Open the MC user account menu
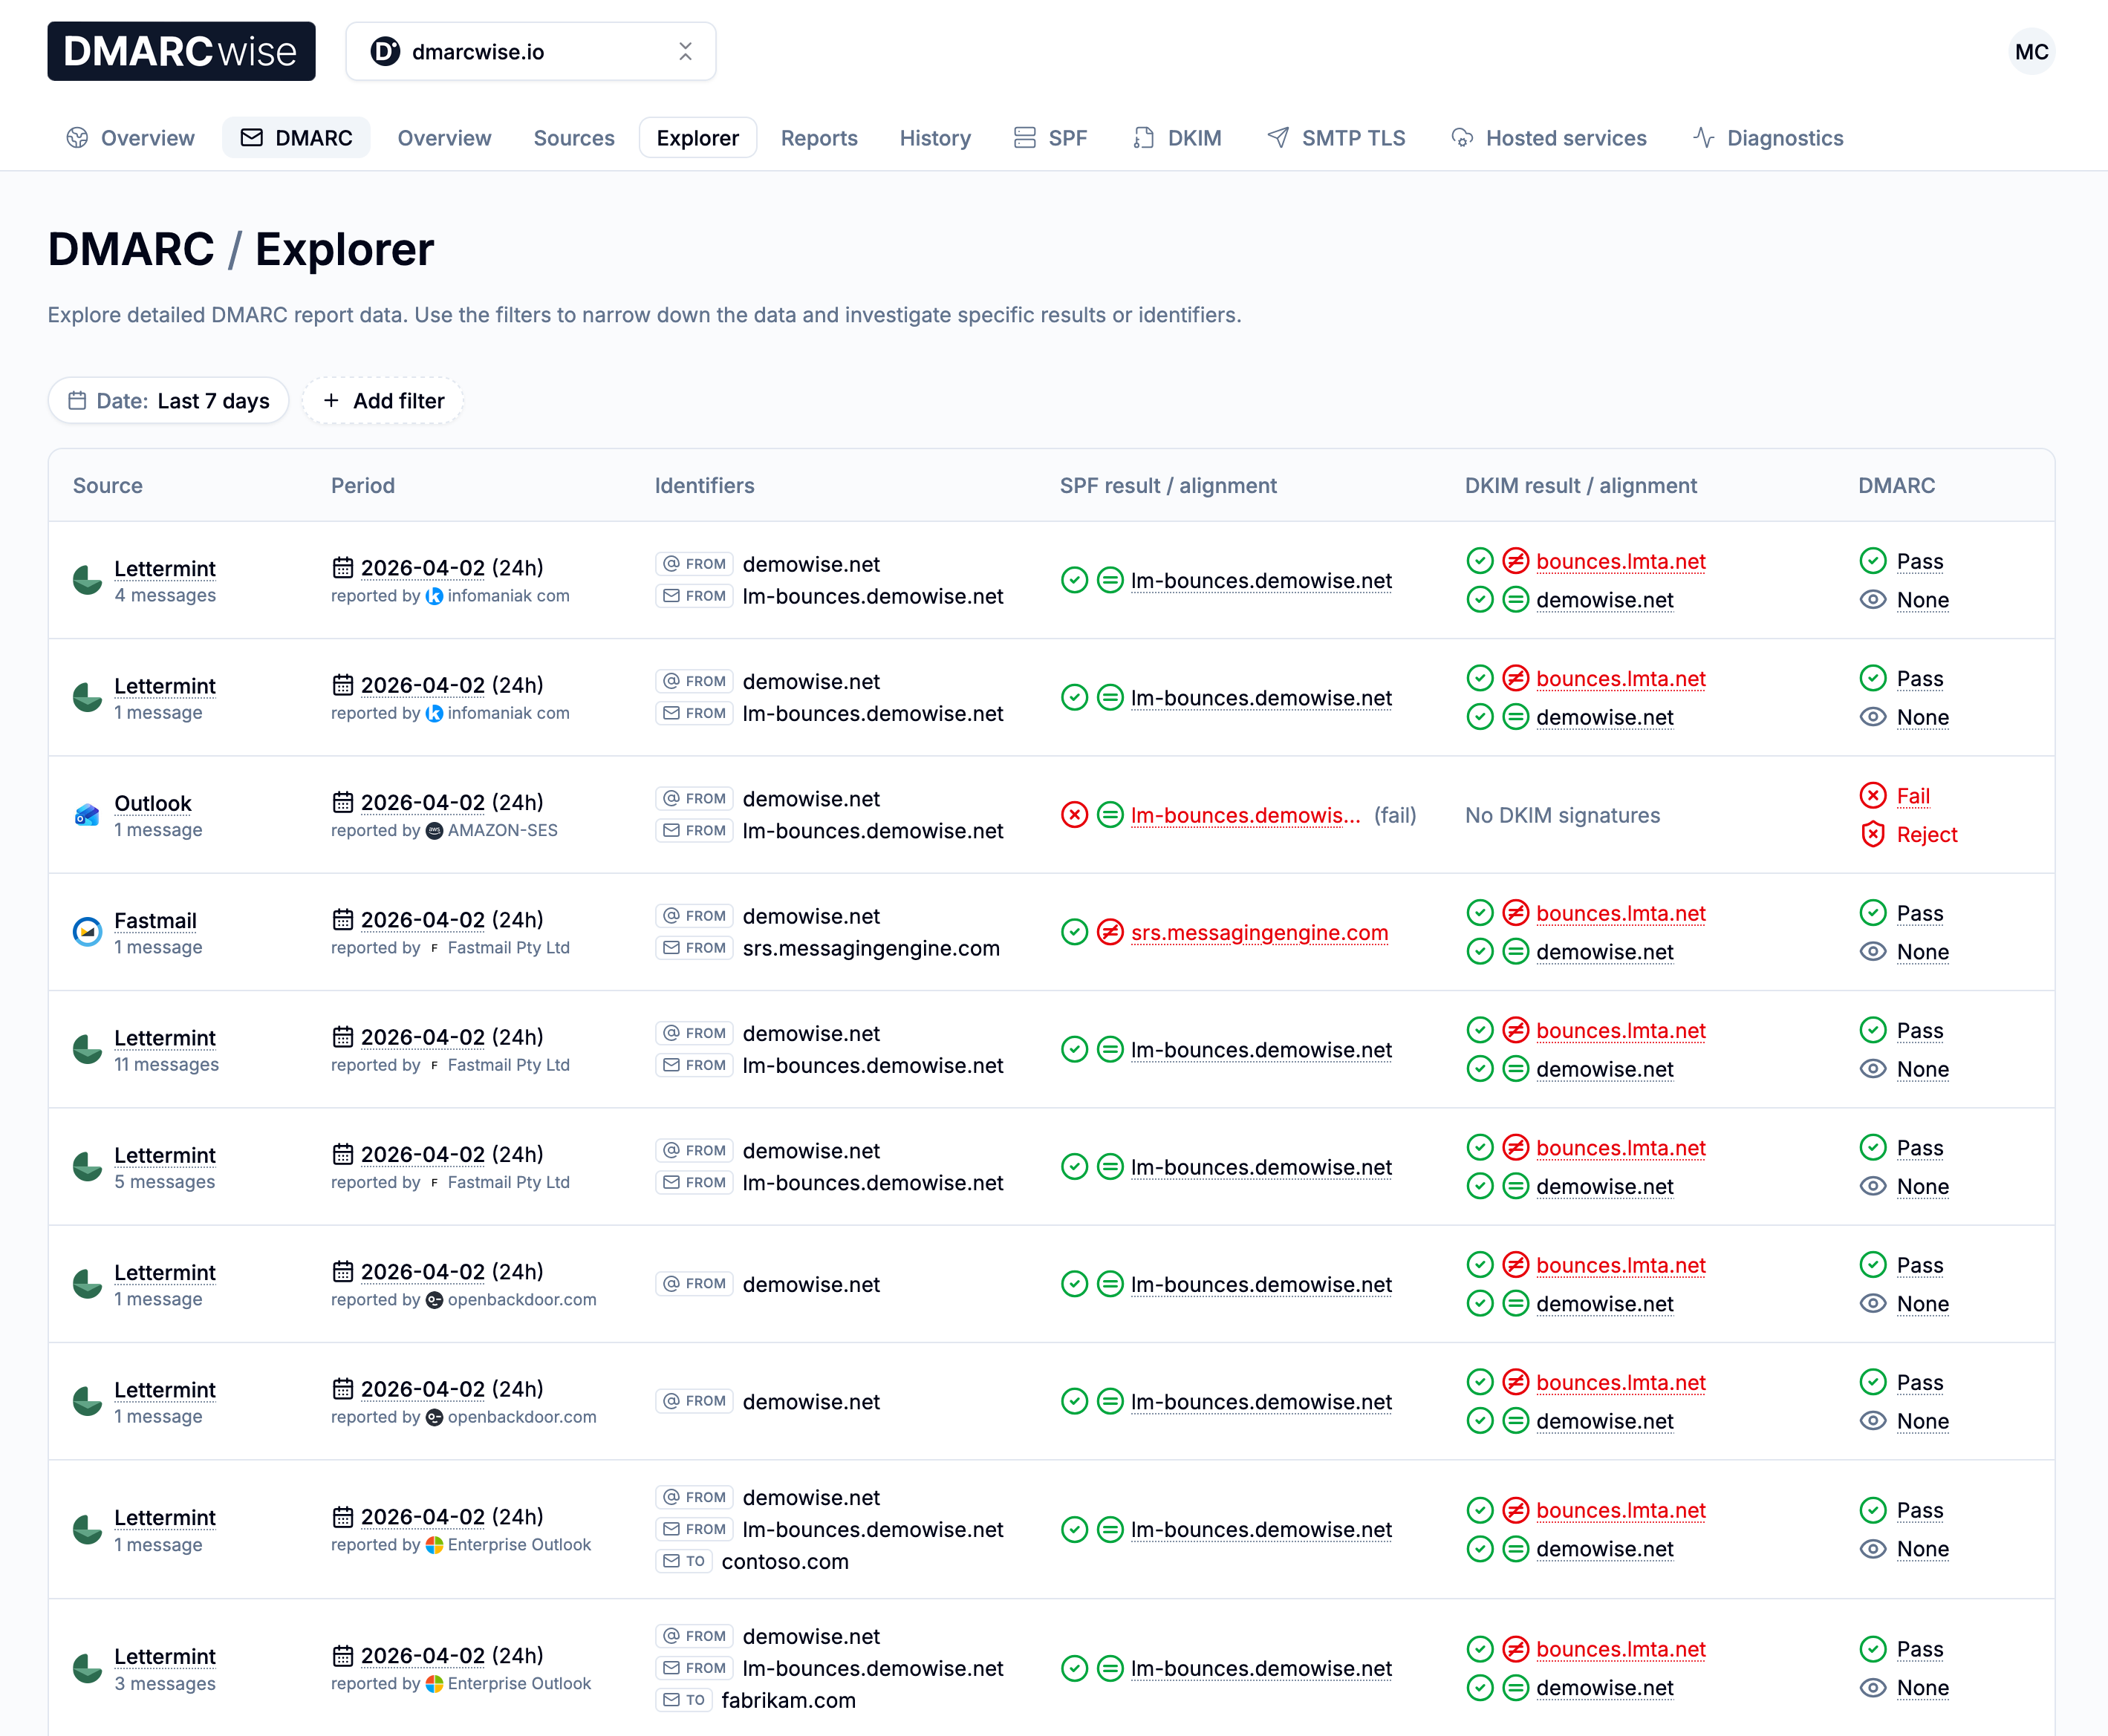This screenshot has width=2108, height=1736. coord(2031,51)
